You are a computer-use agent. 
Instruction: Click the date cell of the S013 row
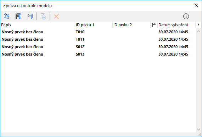pos(173,54)
